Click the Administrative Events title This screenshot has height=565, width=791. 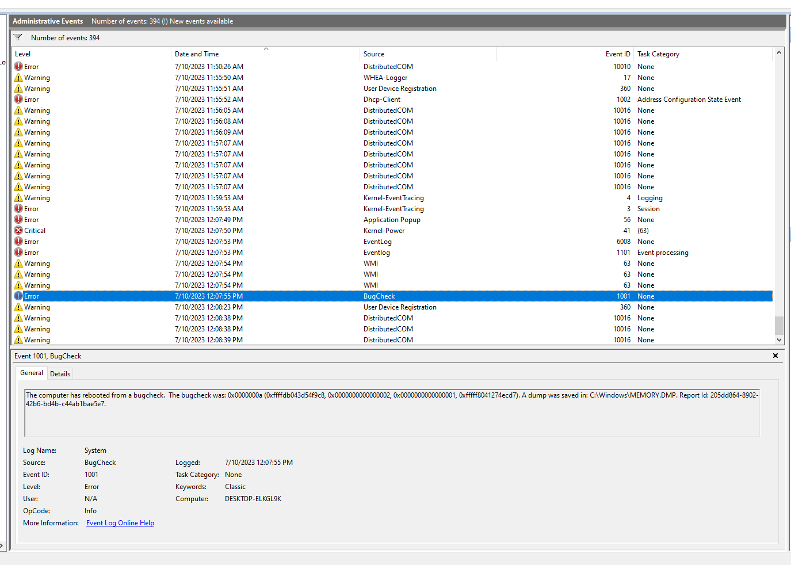point(48,21)
